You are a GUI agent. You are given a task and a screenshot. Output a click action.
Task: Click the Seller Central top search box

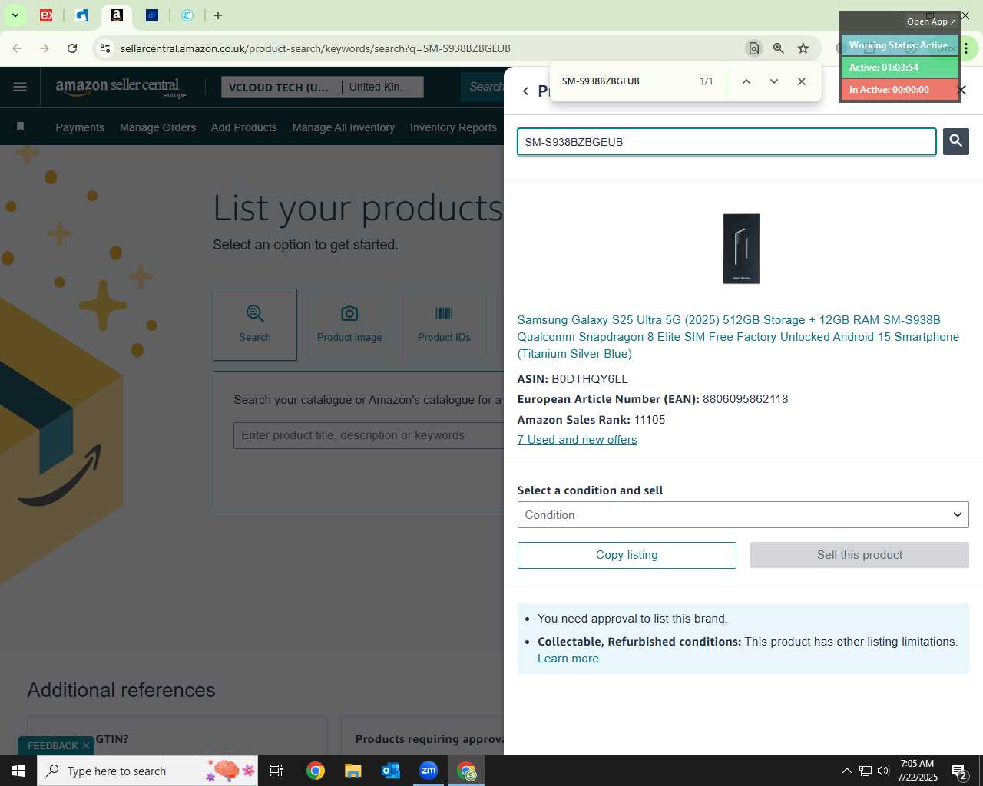tap(482, 87)
